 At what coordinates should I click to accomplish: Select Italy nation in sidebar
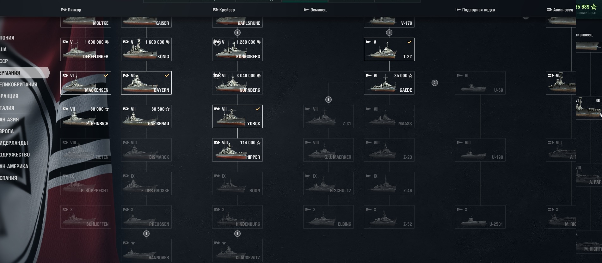7,108
